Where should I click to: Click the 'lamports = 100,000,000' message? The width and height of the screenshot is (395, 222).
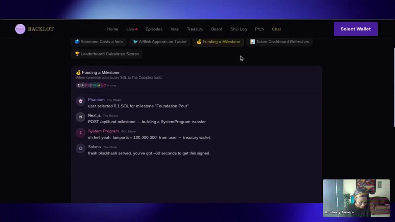pyautogui.click(x=149, y=138)
